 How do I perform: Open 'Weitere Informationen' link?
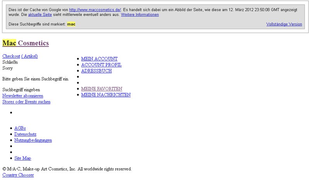(x=140, y=15)
